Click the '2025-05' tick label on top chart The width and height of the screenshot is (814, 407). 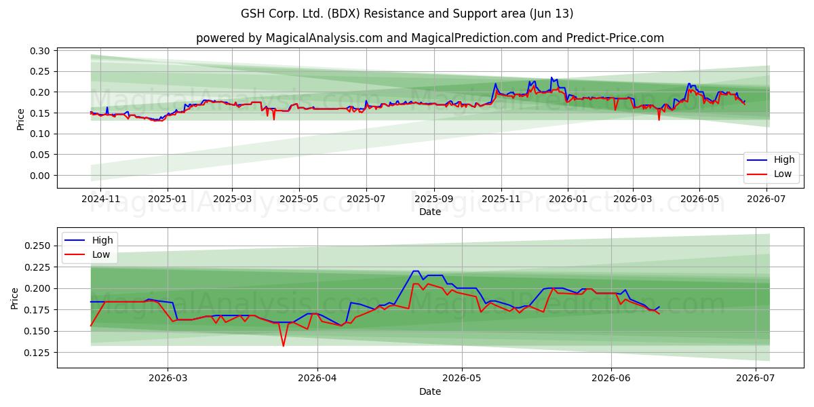(x=299, y=199)
